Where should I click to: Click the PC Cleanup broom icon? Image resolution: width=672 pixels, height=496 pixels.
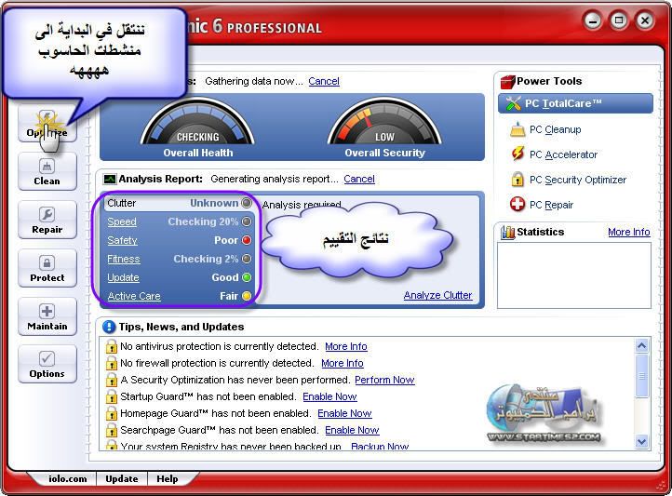coord(517,129)
